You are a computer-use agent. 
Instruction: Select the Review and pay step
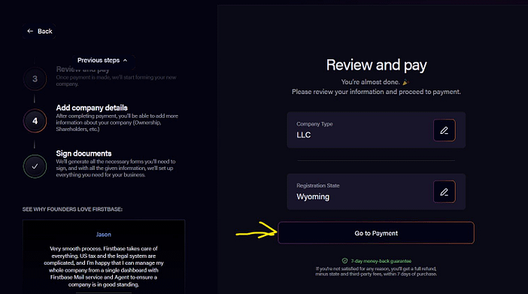pos(83,69)
